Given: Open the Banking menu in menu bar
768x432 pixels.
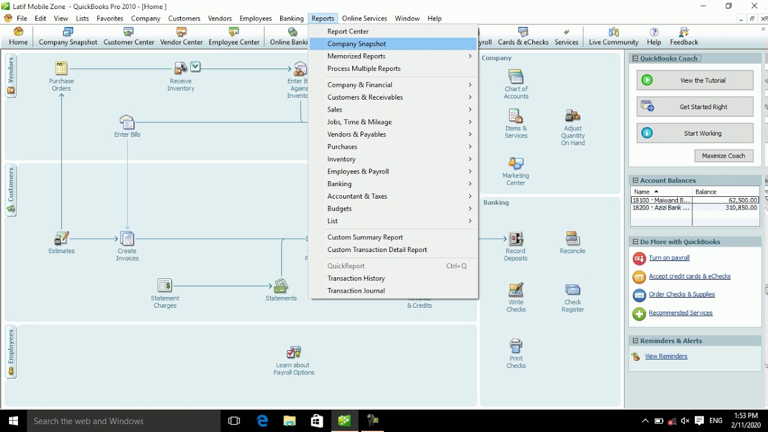Looking at the screenshot, I should pos(292,19).
